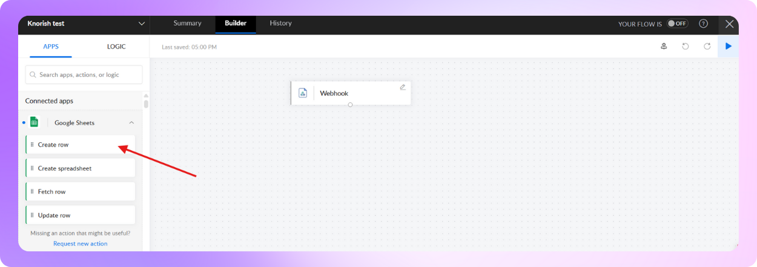The height and width of the screenshot is (267, 757).
Task: Click the Webhook node file icon
Action: pos(303,93)
